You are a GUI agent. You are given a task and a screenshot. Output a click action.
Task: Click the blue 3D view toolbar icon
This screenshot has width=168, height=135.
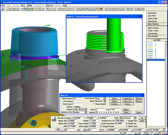pos(128,9)
